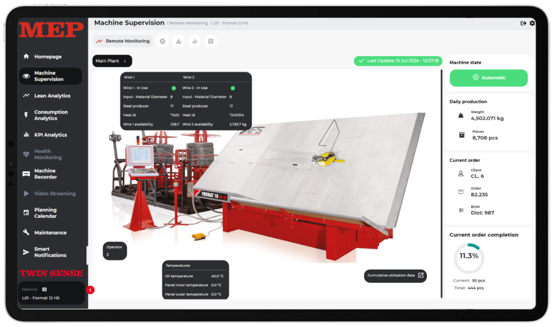Screen dimensions: 554x327
Task: Select the Remote Monitoring tab
Action: click(123, 41)
